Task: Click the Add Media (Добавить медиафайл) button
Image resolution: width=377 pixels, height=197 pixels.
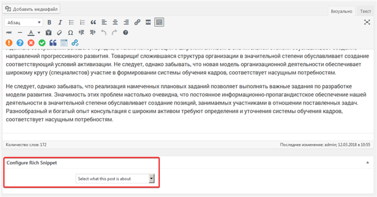Action: (31, 9)
